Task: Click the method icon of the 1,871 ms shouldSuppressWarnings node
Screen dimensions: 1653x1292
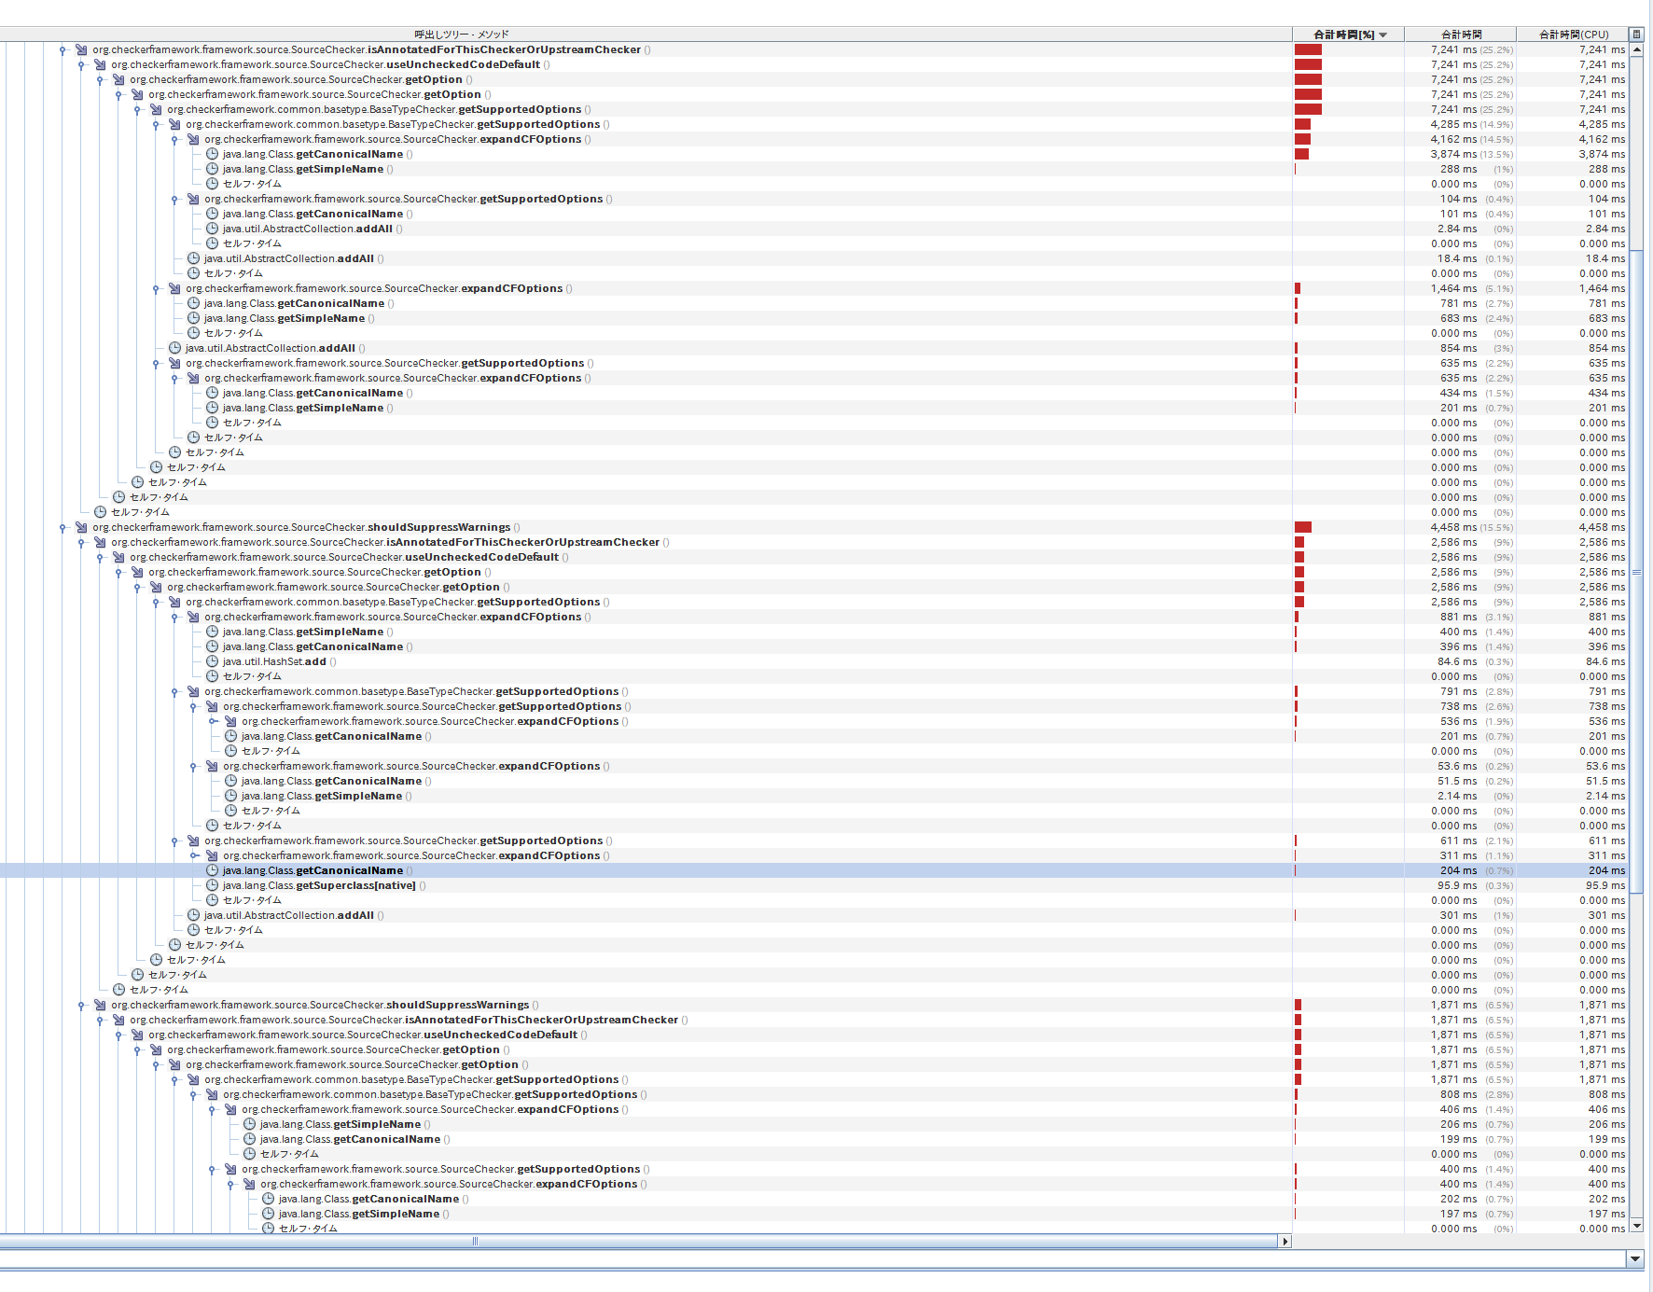Action: point(100,1005)
